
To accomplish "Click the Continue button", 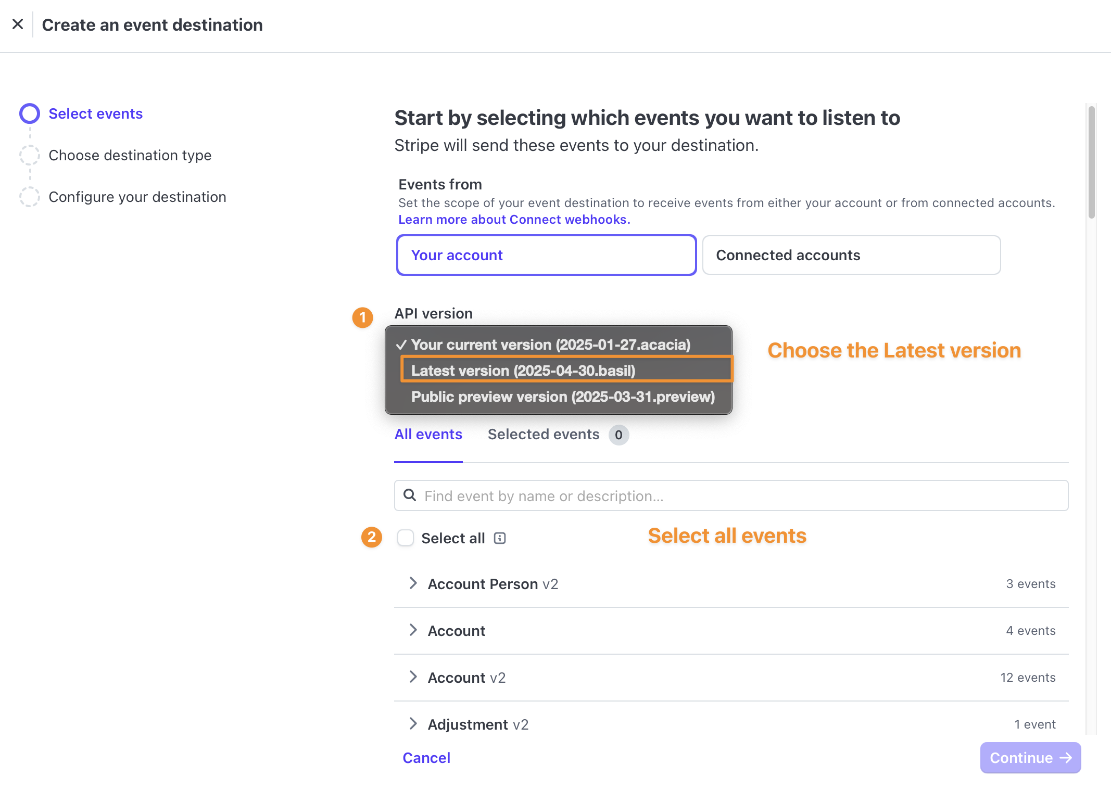I will pos(1030,758).
